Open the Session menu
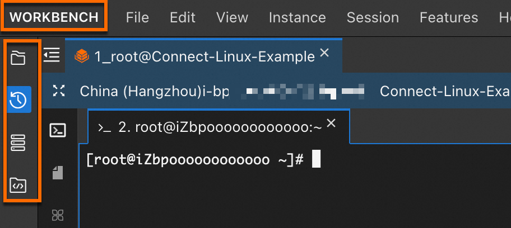The height and width of the screenshot is (228, 511). coord(373,17)
